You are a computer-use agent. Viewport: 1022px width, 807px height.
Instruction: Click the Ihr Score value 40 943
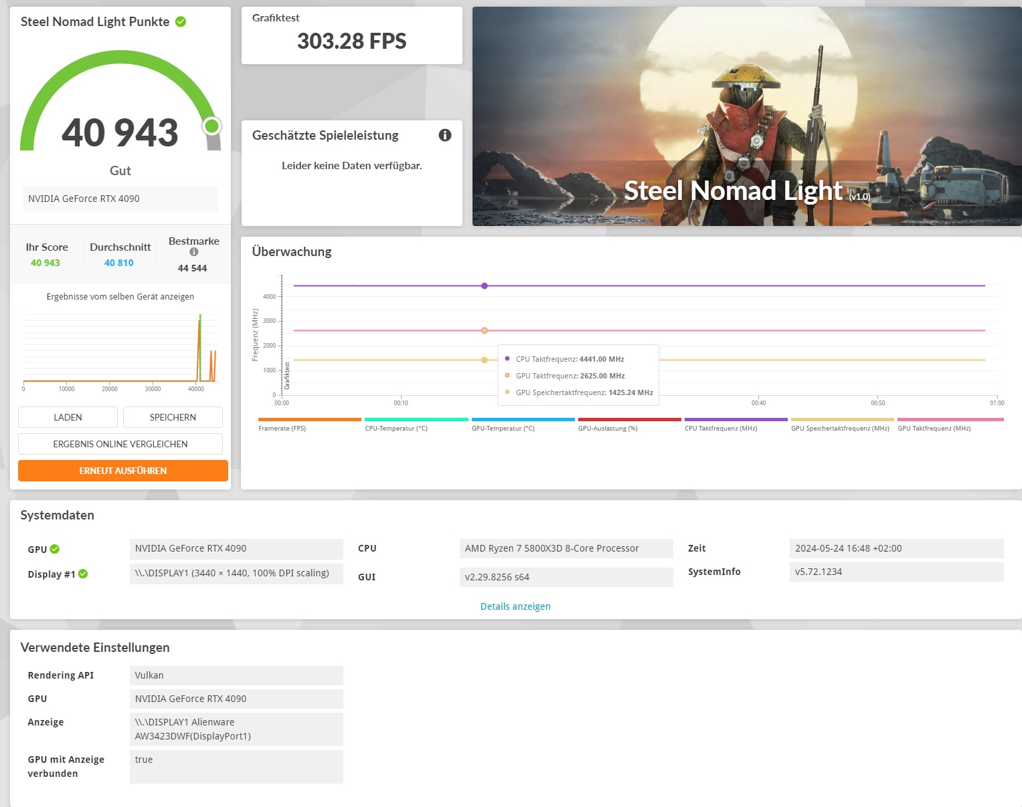coord(46,263)
